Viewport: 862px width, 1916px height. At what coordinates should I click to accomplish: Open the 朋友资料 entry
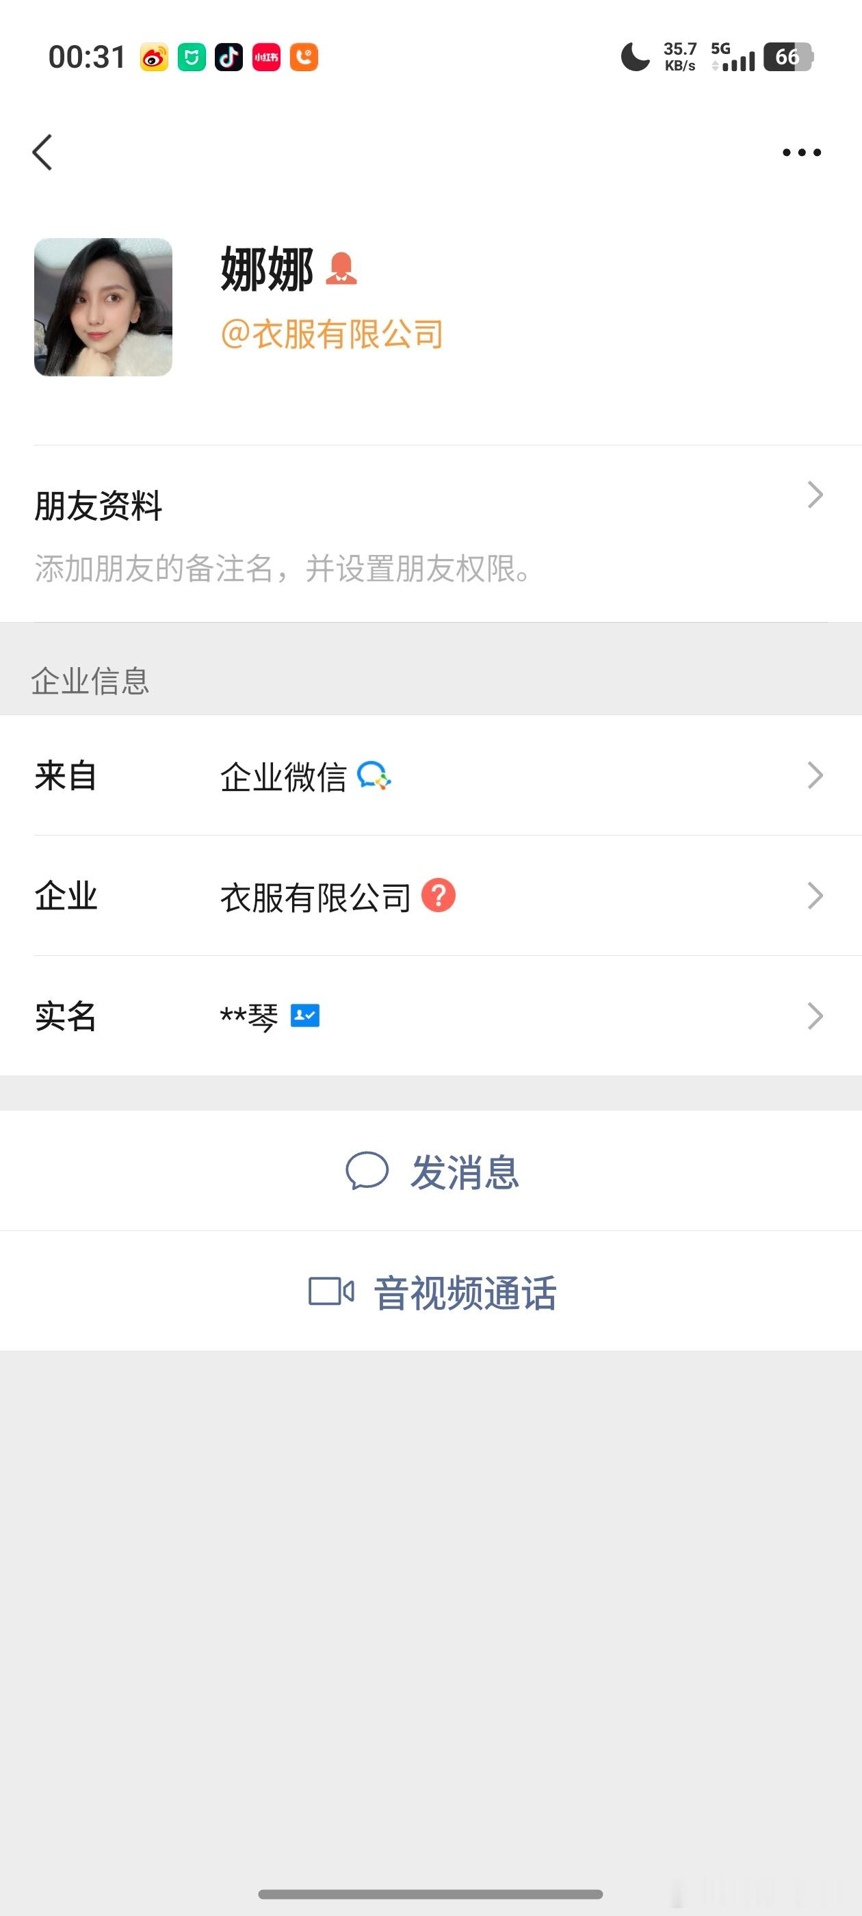(430, 534)
